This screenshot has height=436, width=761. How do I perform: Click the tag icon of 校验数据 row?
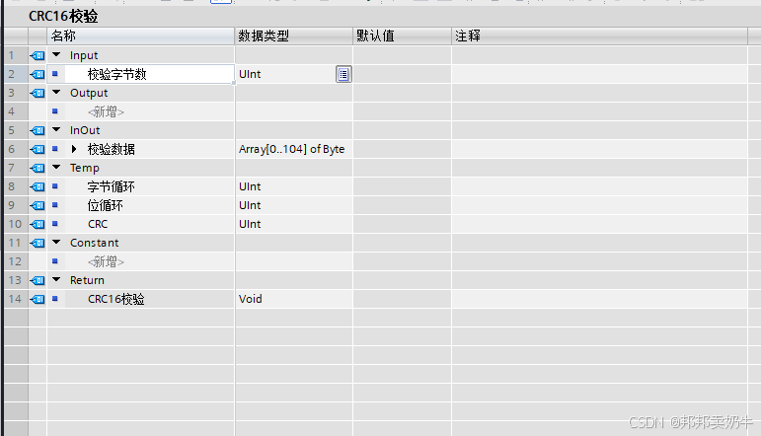coord(38,149)
